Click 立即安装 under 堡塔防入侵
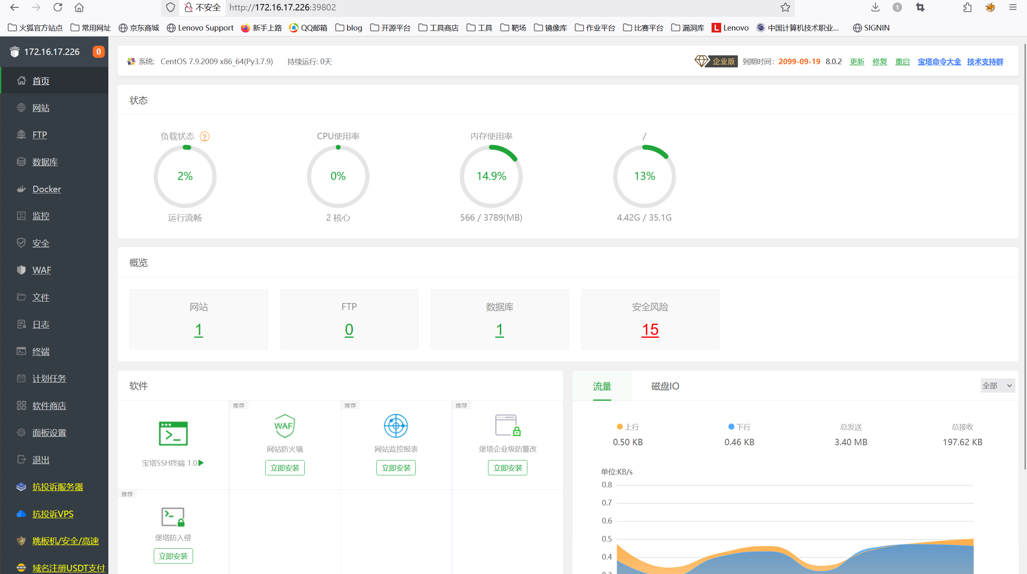The height and width of the screenshot is (574, 1027). [x=173, y=556]
